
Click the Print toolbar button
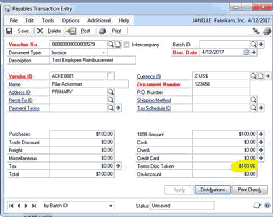110,31
